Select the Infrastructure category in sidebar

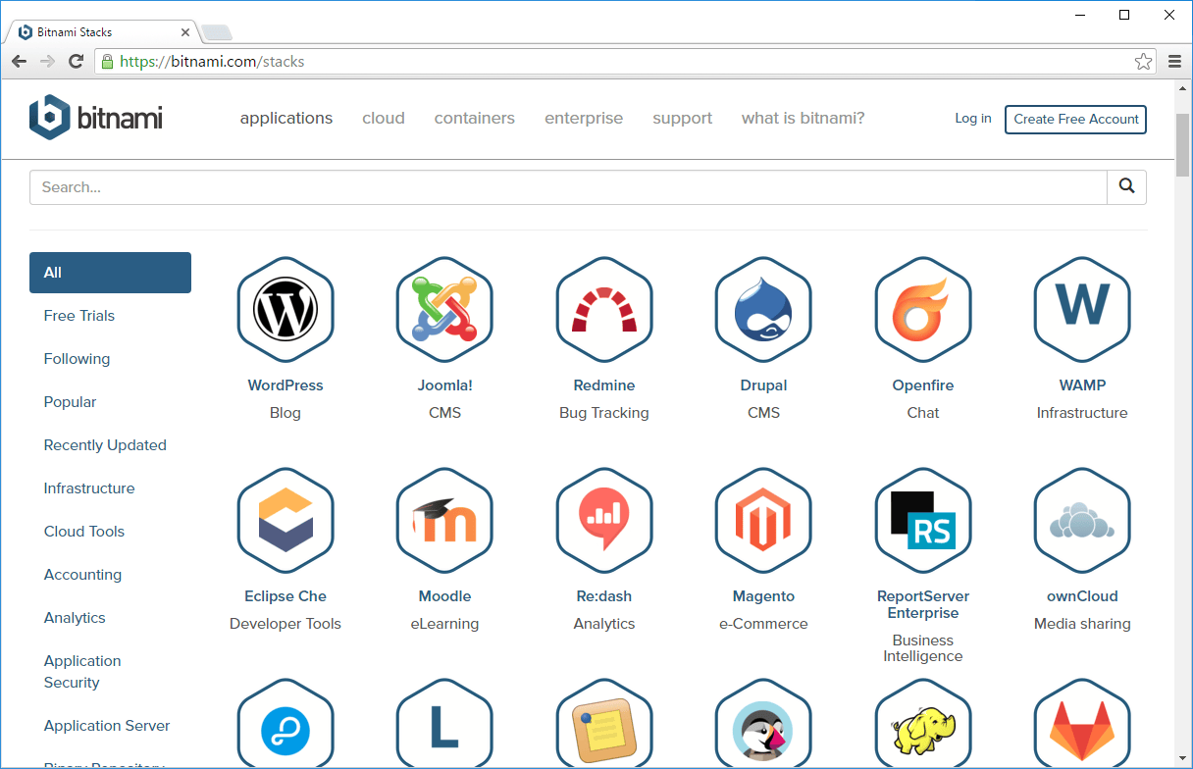pyautogui.click(x=89, y=488)
